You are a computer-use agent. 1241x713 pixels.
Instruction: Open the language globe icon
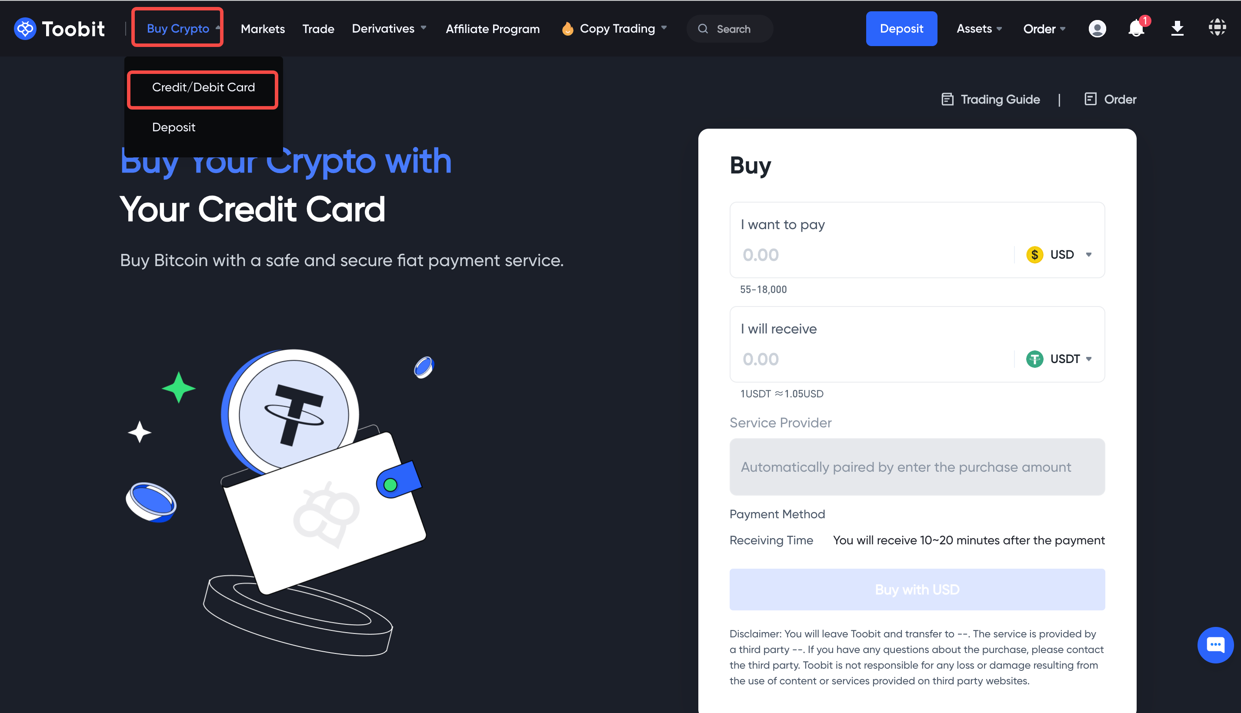point(1217,28)
